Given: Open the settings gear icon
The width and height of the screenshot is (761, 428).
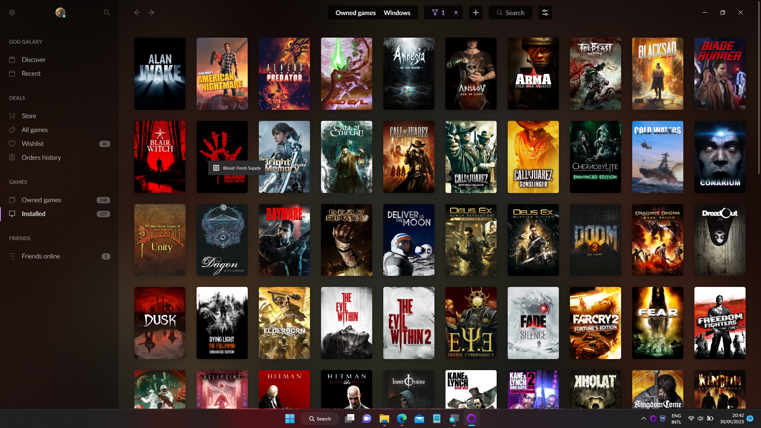Looking at the screenshot, I should pos(12,13).
